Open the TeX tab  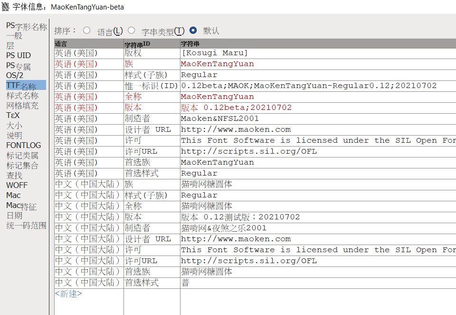pos(13,115)
